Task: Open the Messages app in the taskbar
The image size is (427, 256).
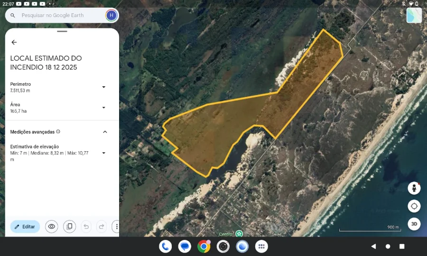Action: 185,247
